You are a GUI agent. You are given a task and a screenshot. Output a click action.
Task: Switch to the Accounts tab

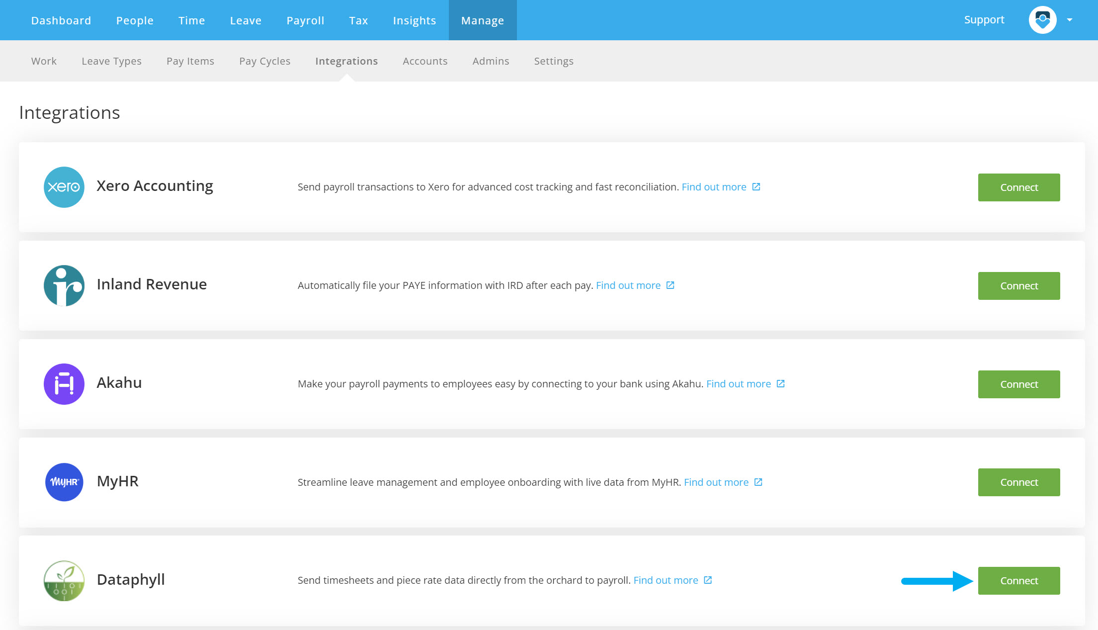(x=425, y=61)
